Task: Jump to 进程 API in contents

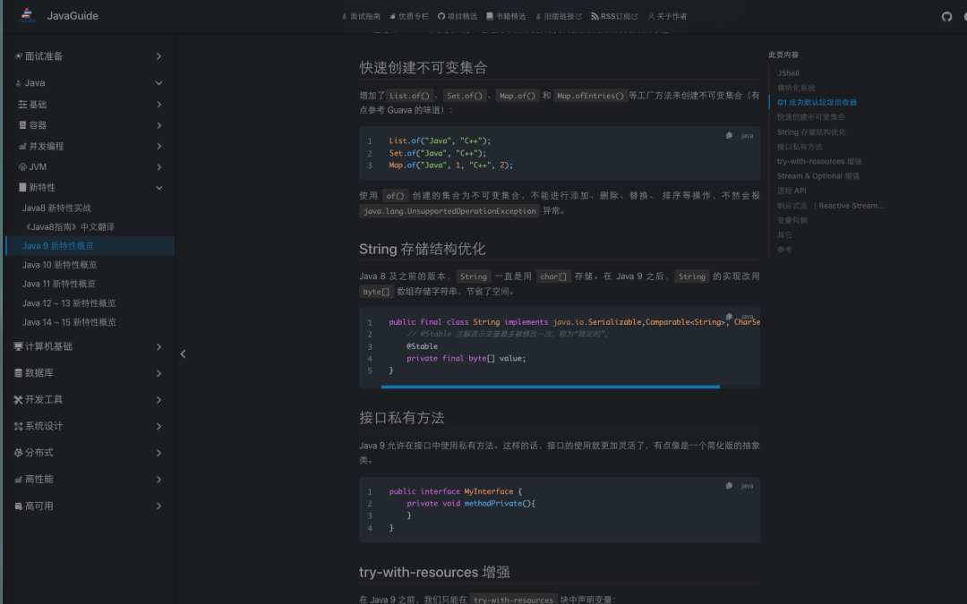Action: (x=792, y=191)
